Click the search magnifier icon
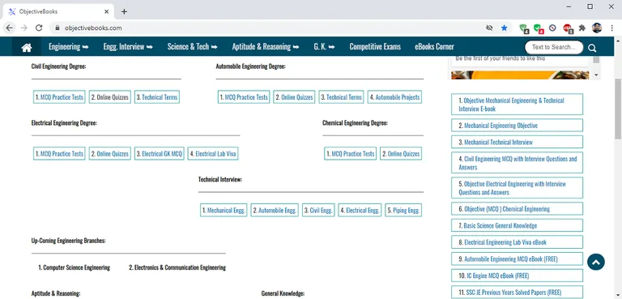 (592, 48)
